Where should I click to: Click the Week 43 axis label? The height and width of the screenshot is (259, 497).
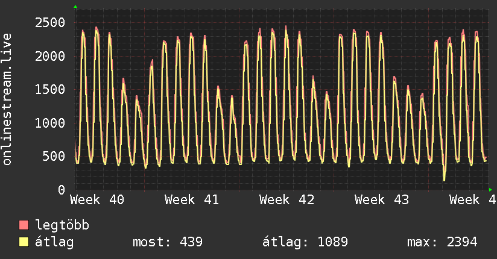tap(382, 200)
